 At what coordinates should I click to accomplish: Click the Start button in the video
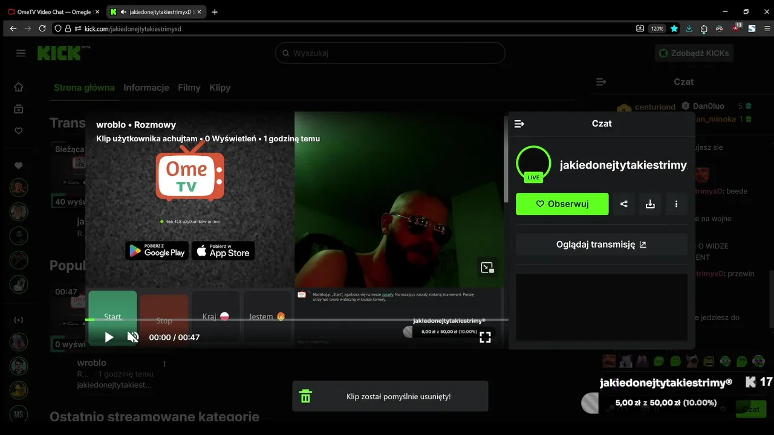112,318
